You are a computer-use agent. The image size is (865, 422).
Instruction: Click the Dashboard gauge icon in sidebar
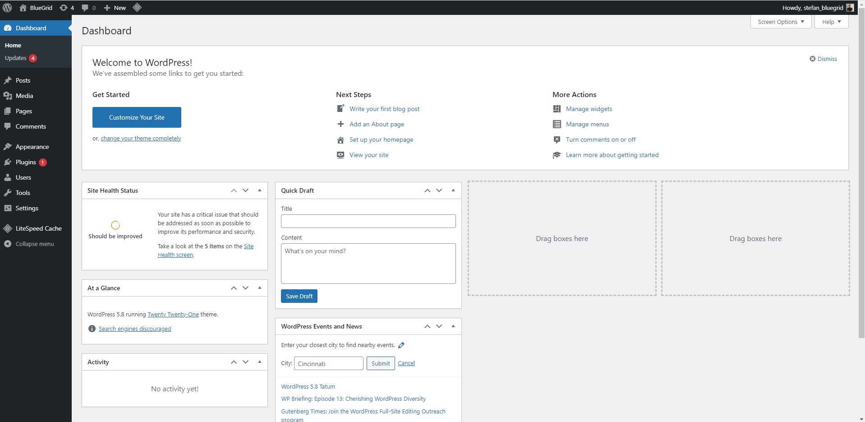[x=8, y=28]
